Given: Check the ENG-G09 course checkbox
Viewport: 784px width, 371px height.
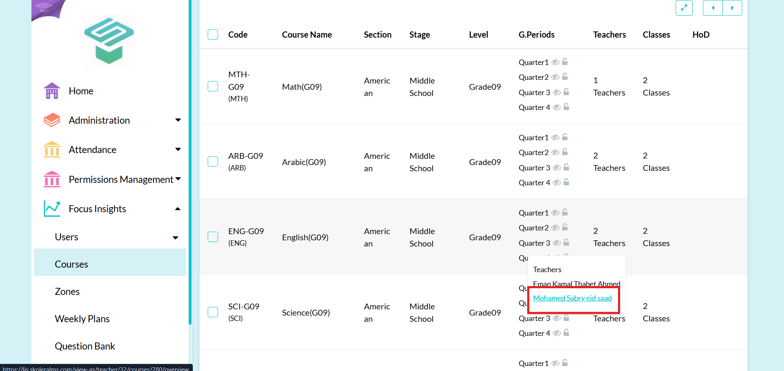Looking at the screenshot, I should click(x=213, y=237).
